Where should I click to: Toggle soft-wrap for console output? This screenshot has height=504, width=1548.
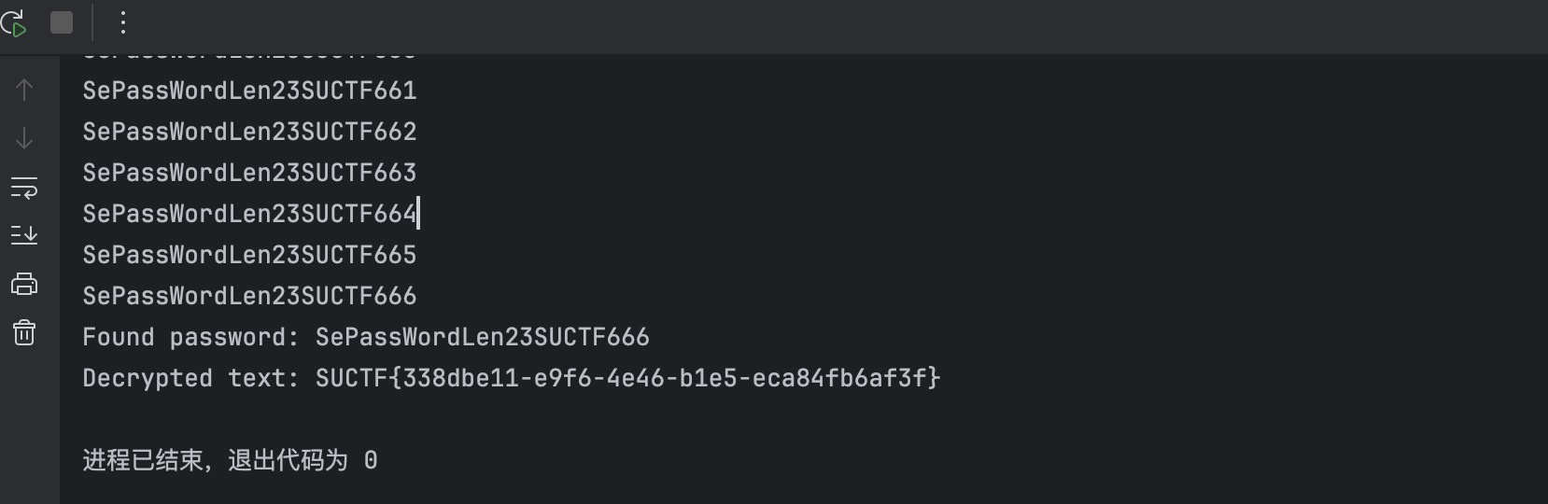coord(24,187)
